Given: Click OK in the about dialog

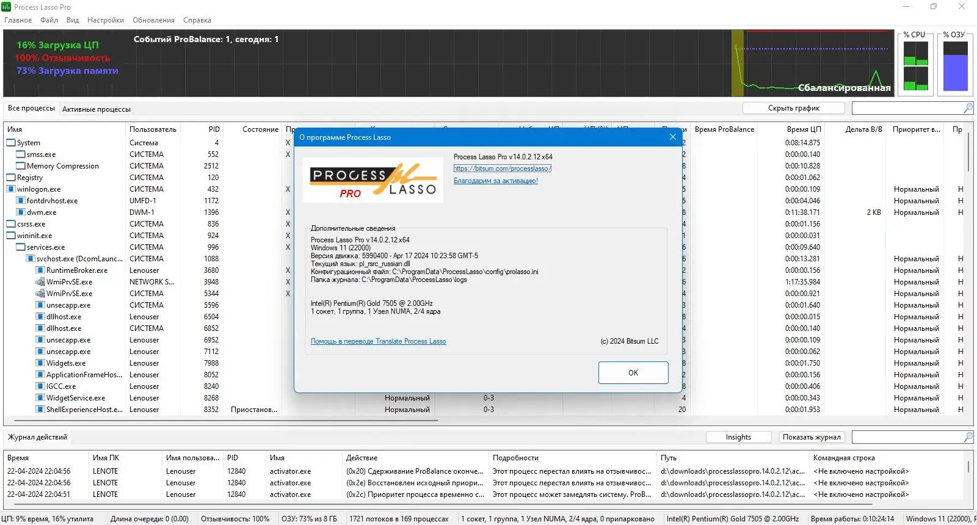Looking at the screenshot, I should coord(633,373).
